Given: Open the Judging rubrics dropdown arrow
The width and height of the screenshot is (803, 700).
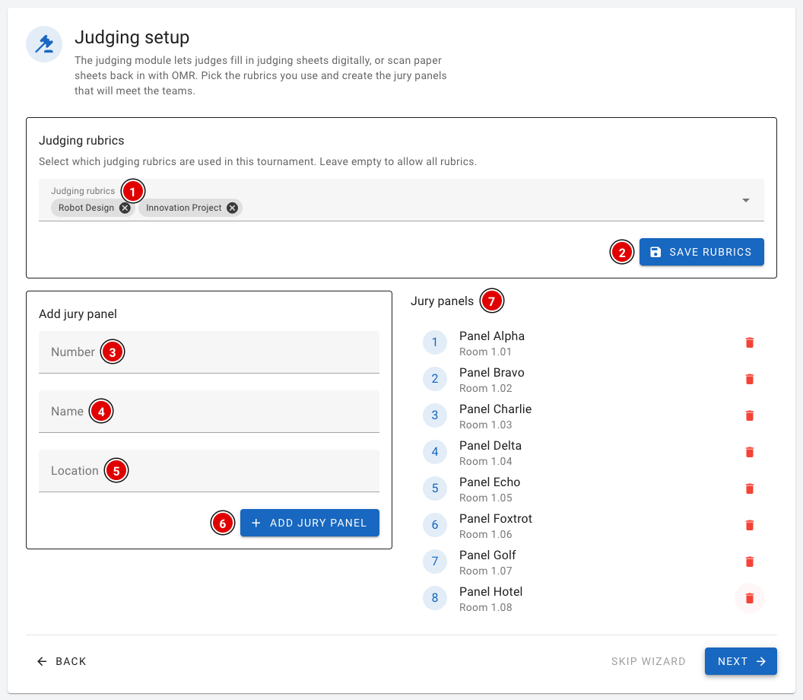Looking at the screenshot, I should point(746,200).
